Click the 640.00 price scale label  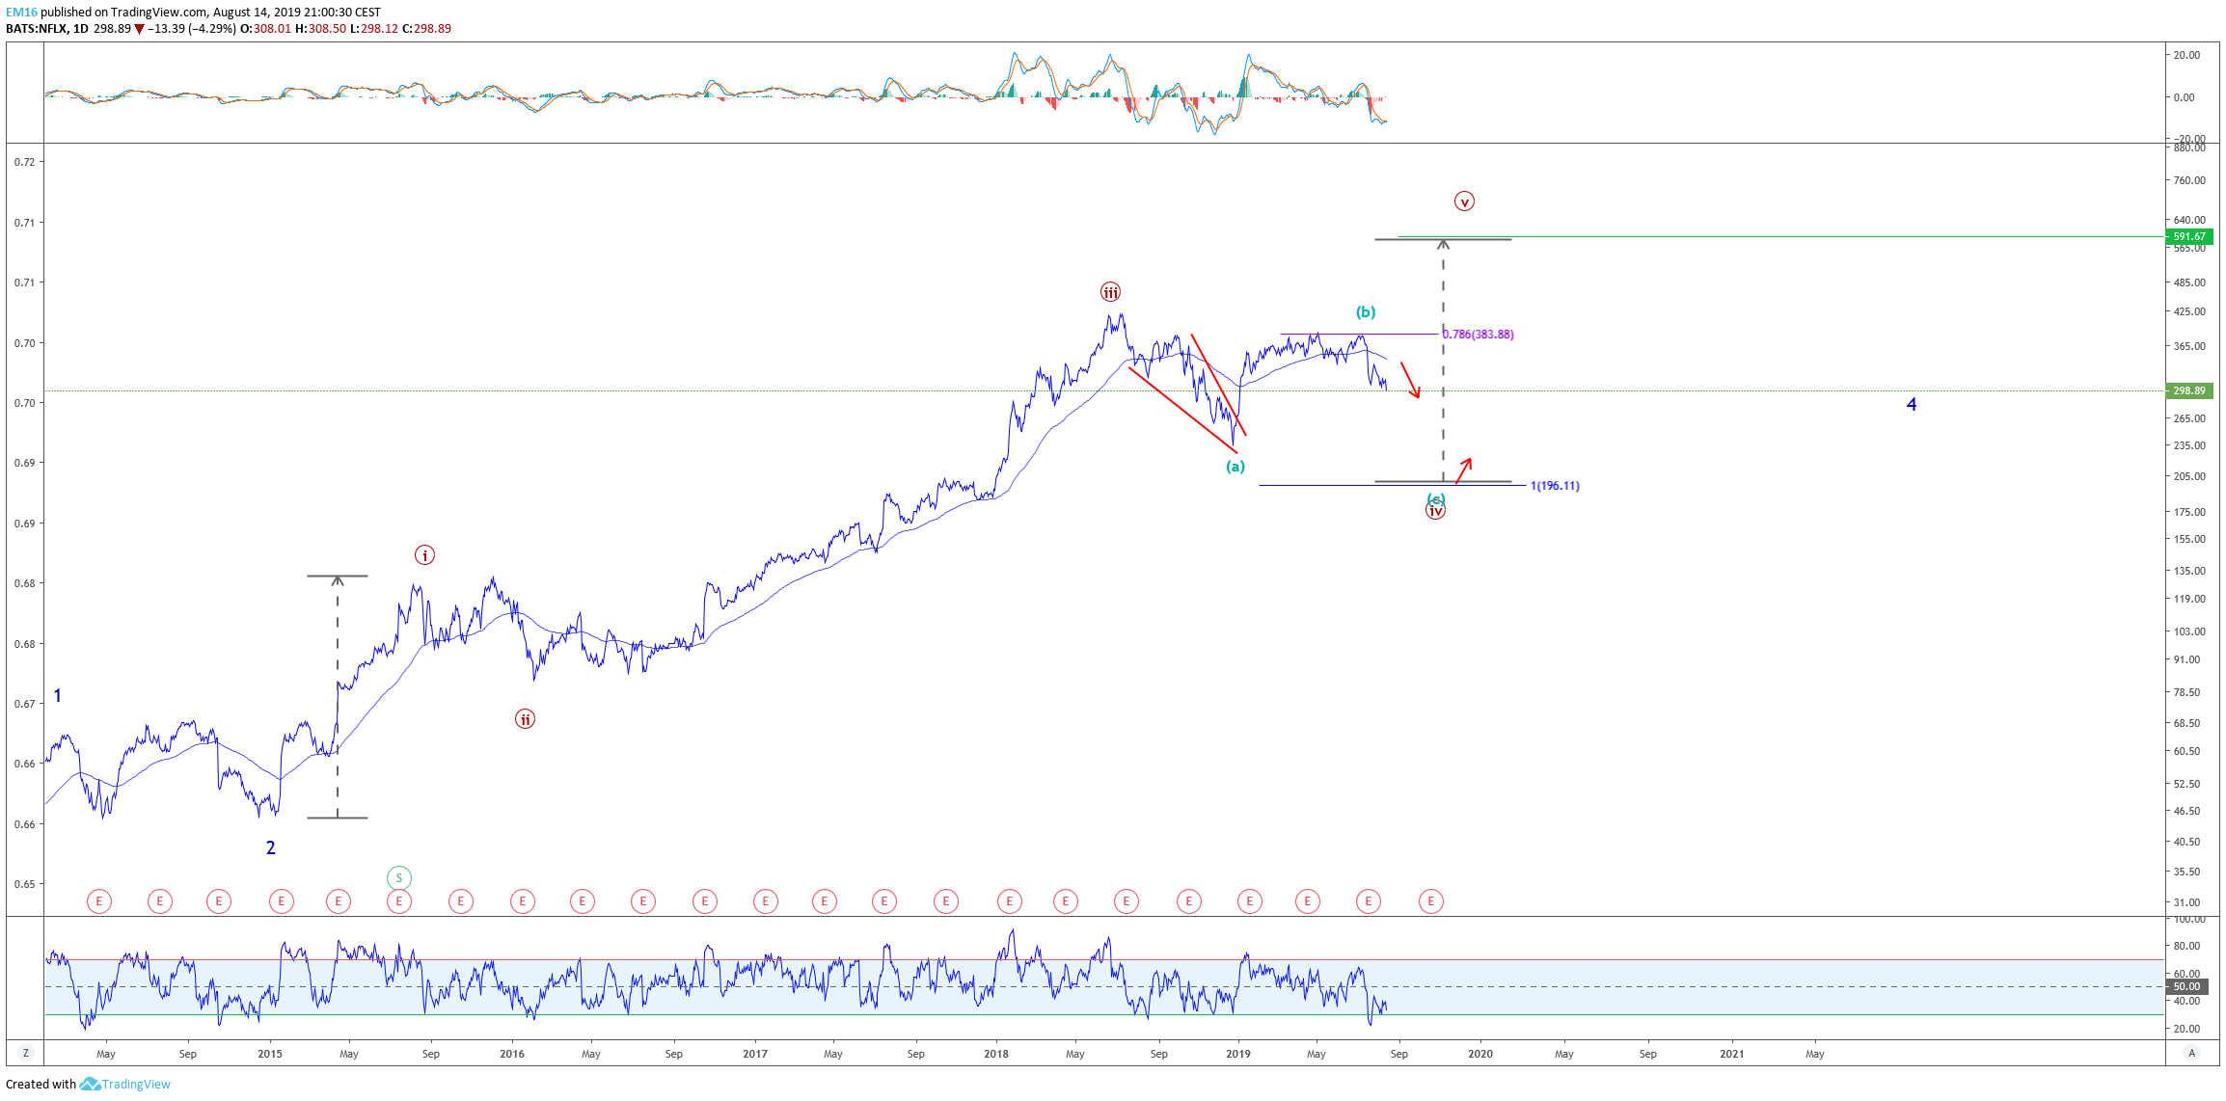click(2188, 220)
